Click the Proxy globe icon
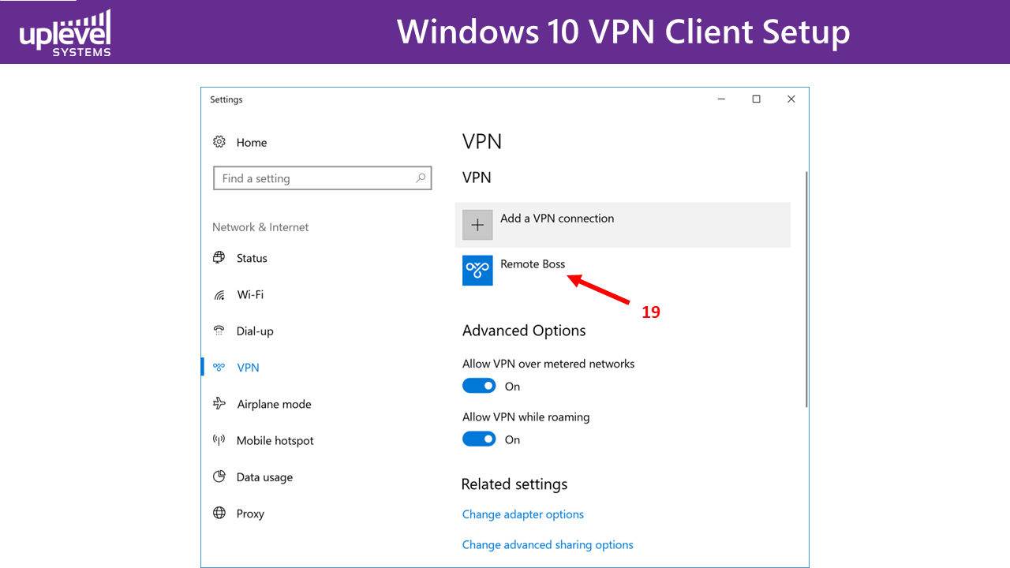The height and width of the screenshot is (568, 1010). point(219,514)
